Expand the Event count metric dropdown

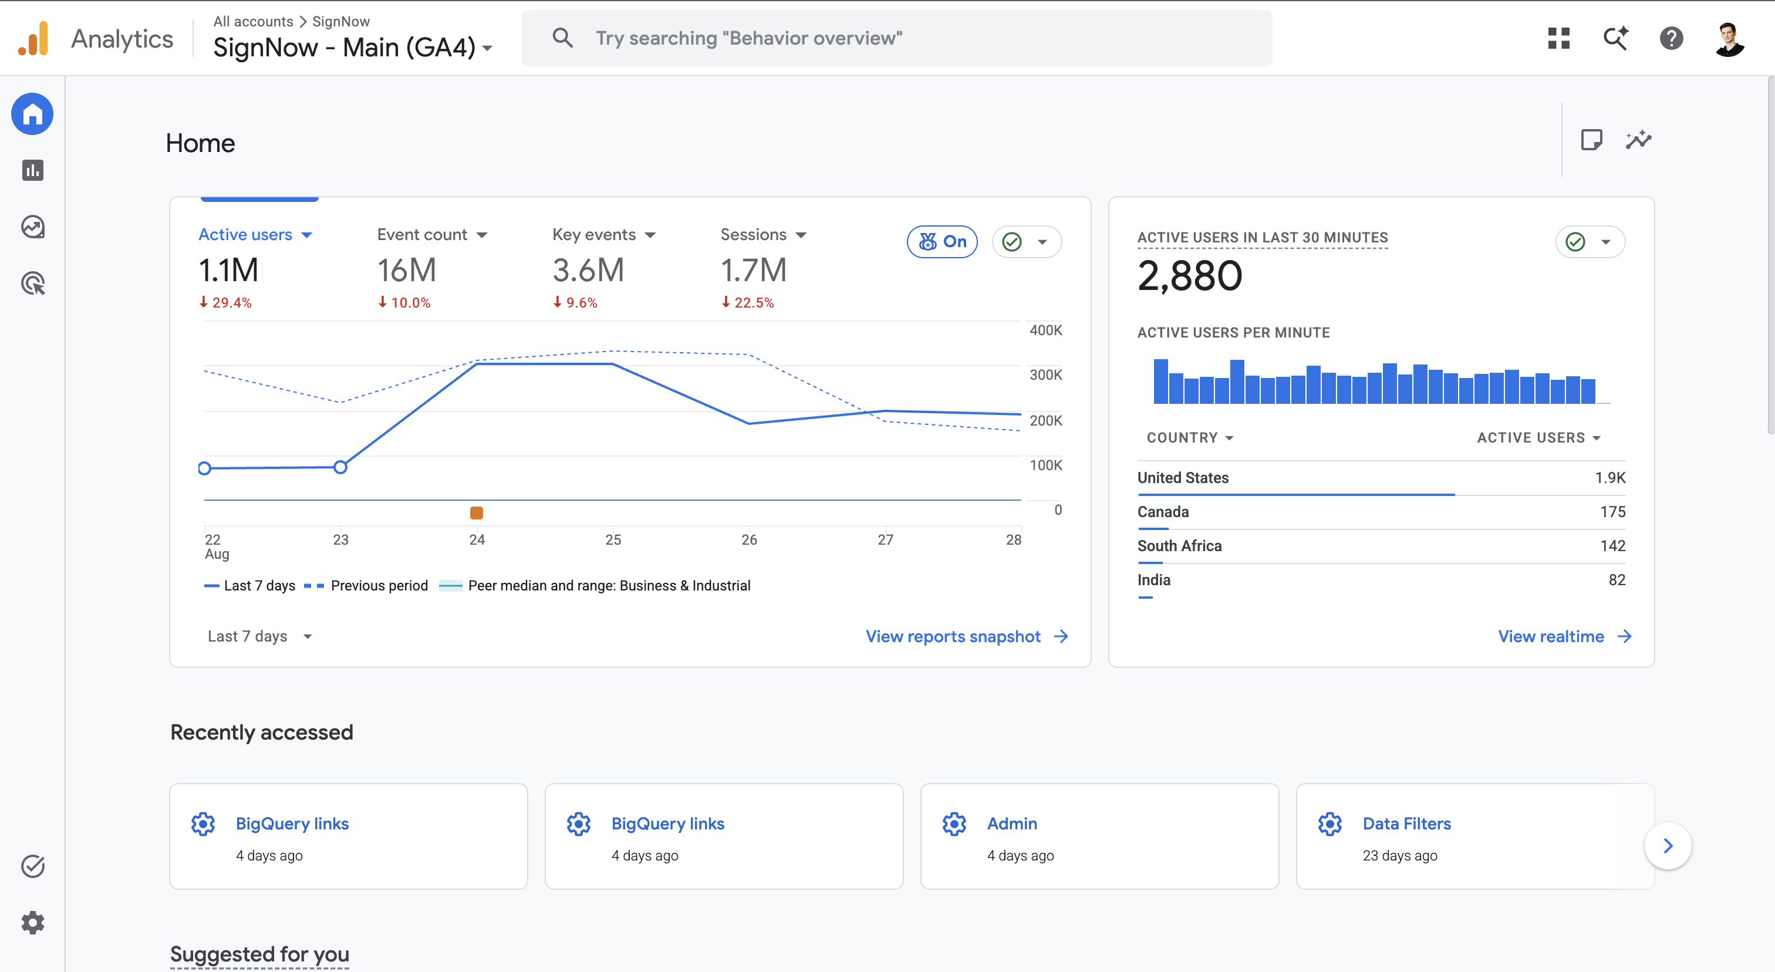433,235
